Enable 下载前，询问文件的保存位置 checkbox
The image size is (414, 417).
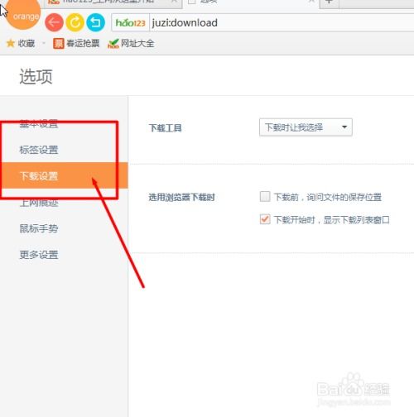265,197
